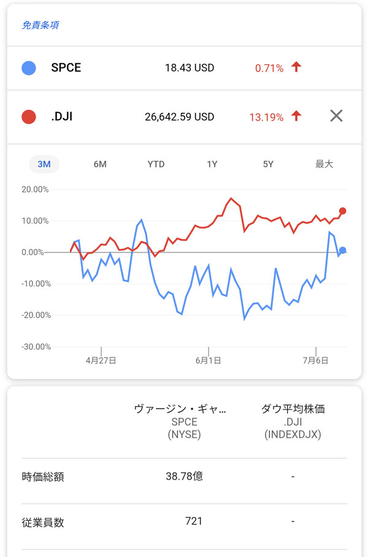
Task: Open the 免責条項 disclaimer link
Action: (x=40, y=25)
